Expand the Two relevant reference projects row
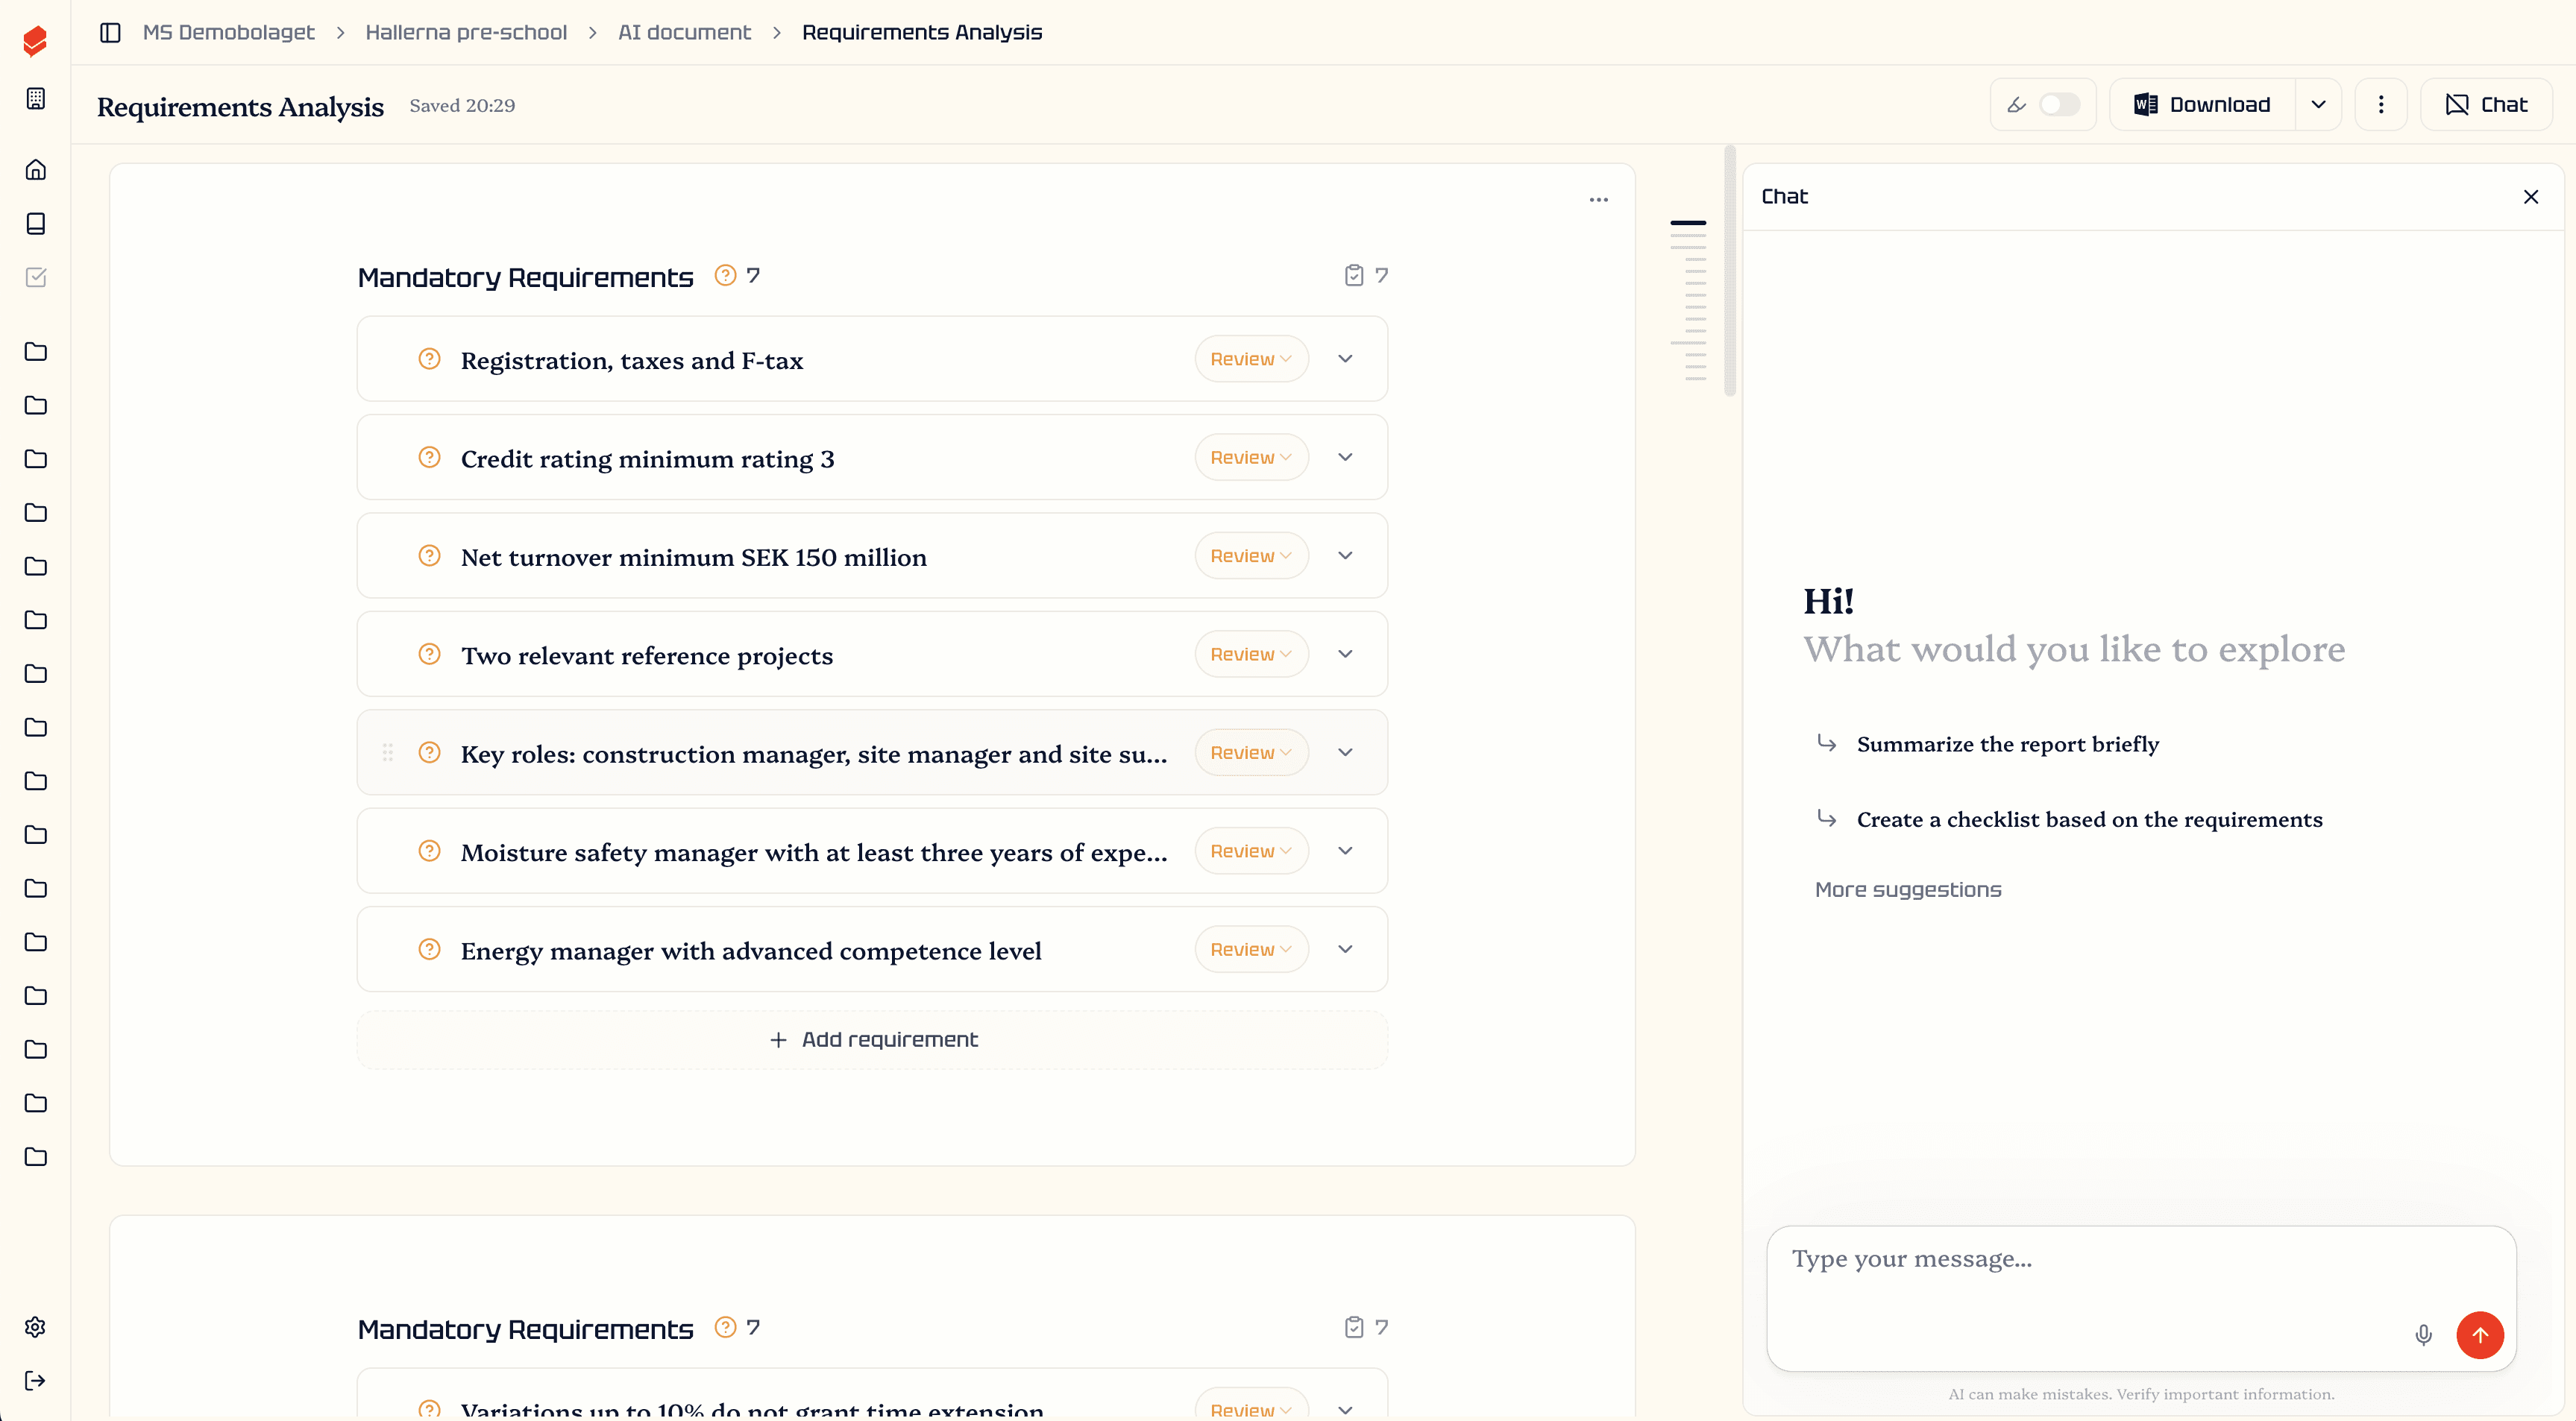Image resolution: width=2576 pixels, height=1421 pixels. (1345, 654)
